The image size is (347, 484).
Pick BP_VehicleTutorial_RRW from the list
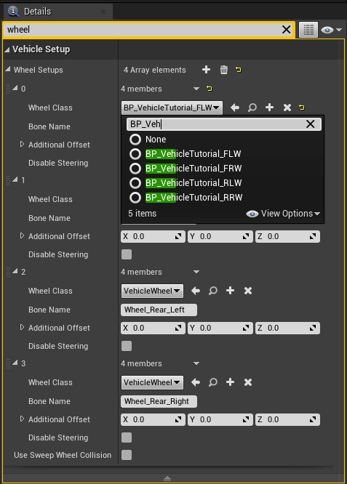click(x=194, y=197)
